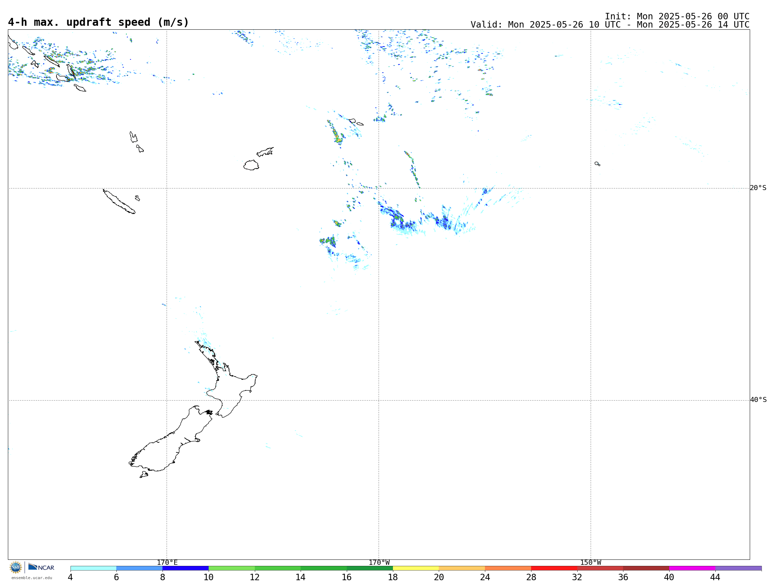The image size is (773, 582).
Task: Click the 150°W longitude label
Action: click(x=591, y=562)
